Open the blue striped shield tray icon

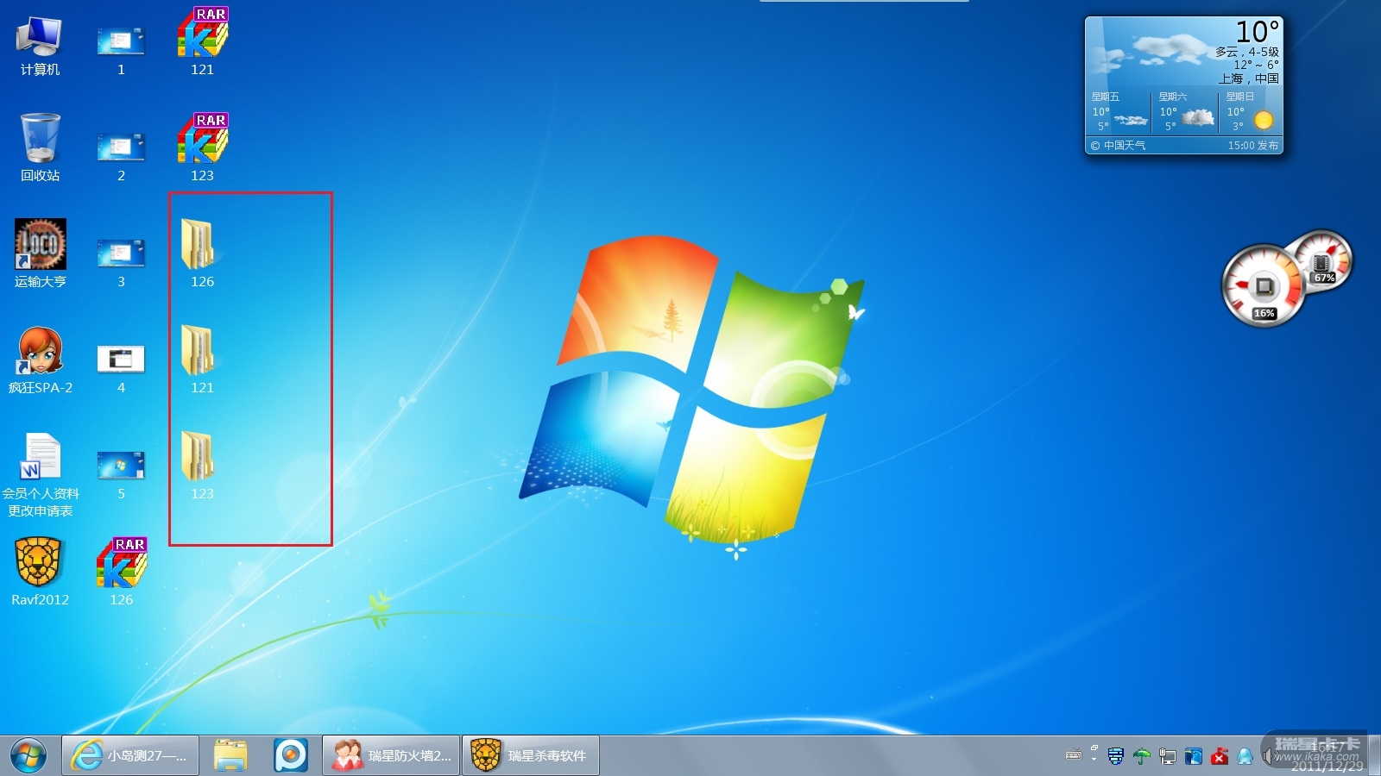tap(1115, 756)
